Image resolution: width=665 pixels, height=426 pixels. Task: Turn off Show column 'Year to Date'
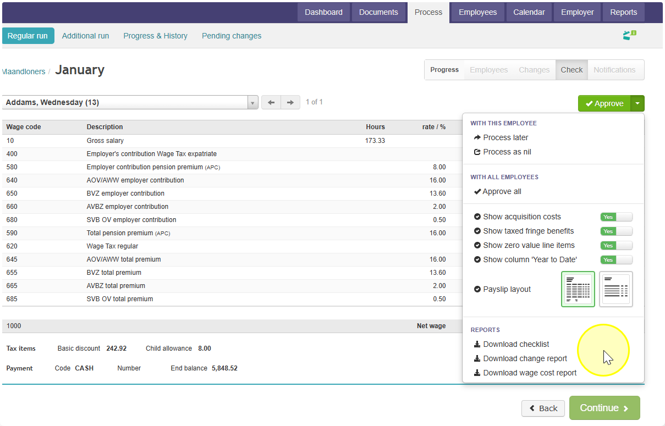616,260
